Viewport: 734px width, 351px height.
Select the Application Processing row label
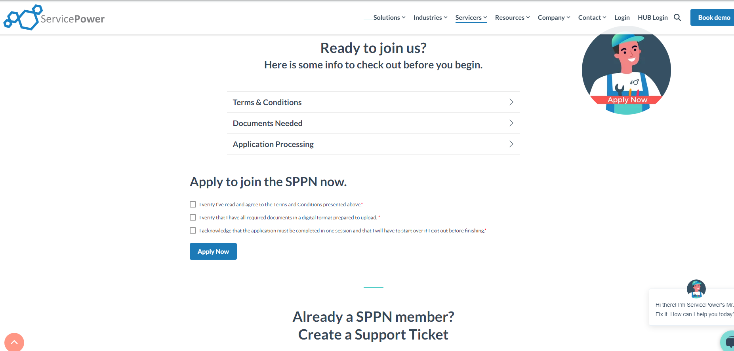click(x=273, y=144)
